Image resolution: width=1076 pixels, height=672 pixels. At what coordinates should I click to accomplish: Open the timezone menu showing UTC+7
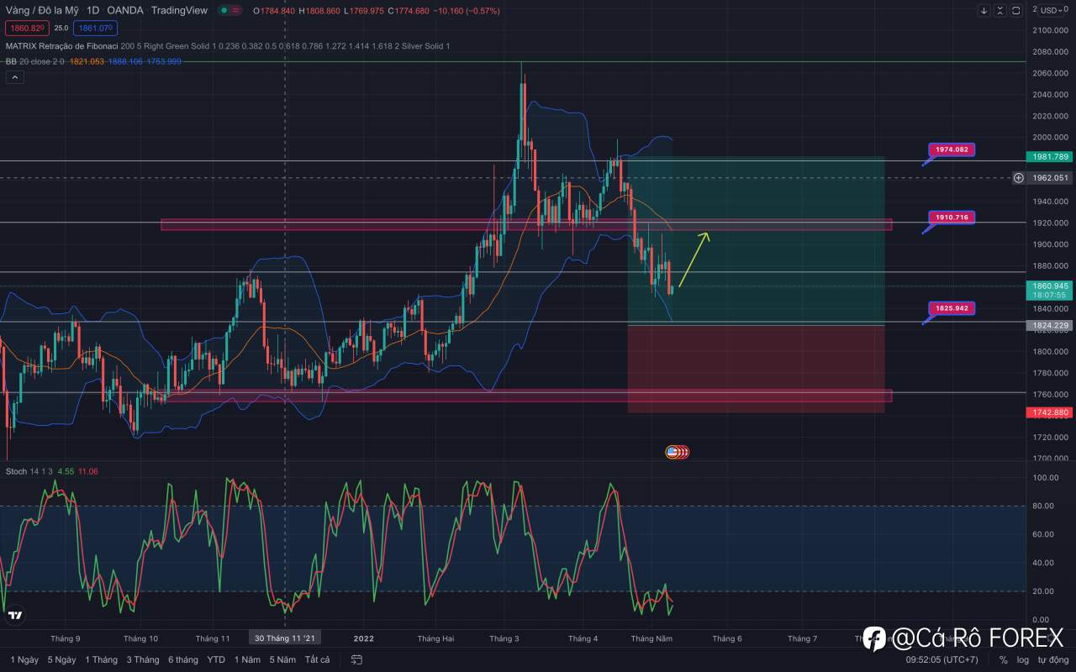point(941,659)
